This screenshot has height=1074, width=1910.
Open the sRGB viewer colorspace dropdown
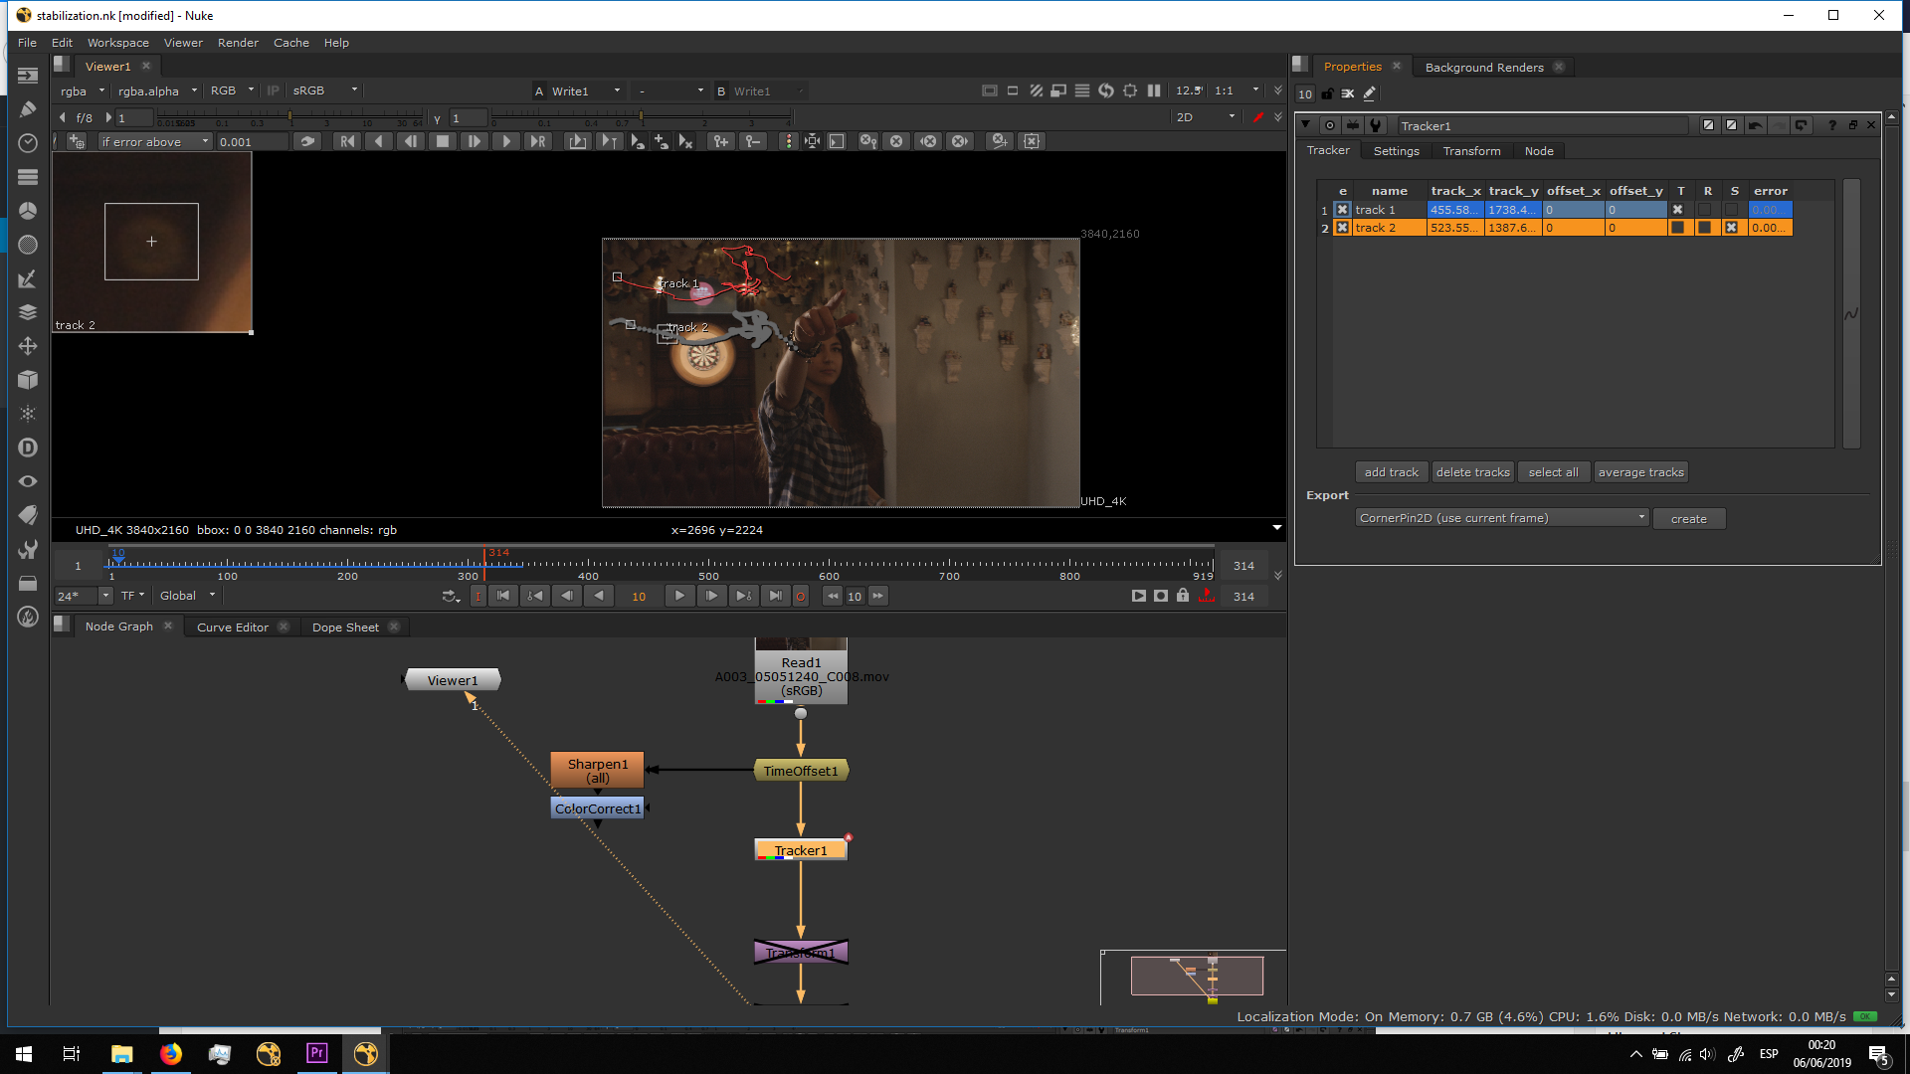324,90
